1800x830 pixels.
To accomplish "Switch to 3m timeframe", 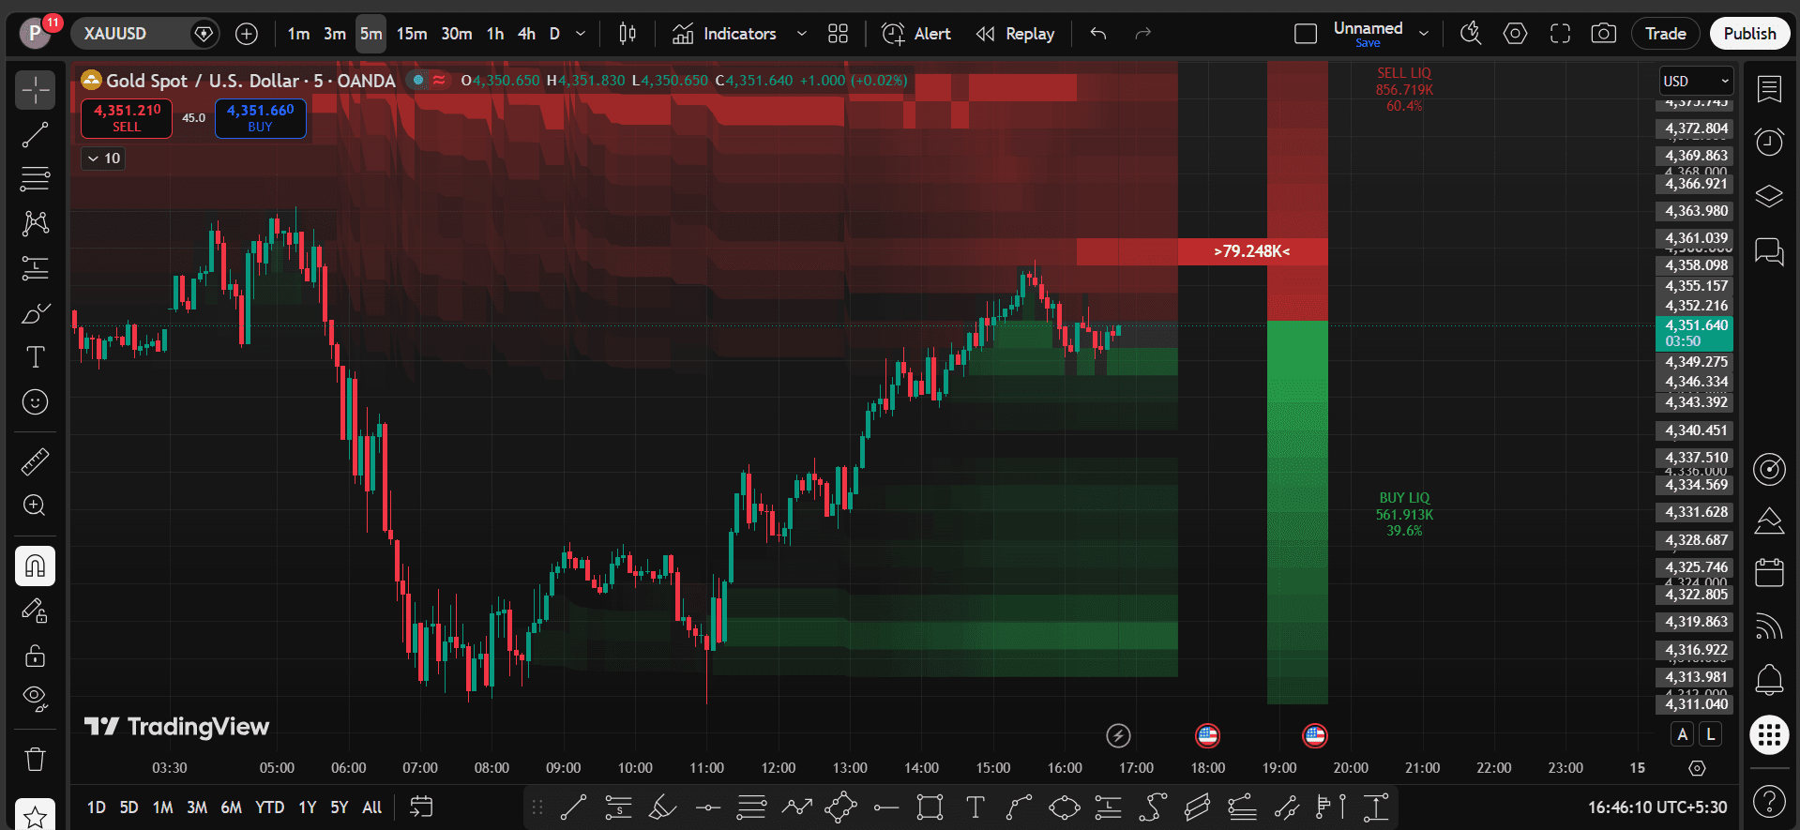I will [x=335, y=34].
